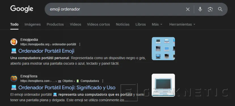Open 'Ordenador Portátil Emoji' Emojipedia result

point(46,51)
